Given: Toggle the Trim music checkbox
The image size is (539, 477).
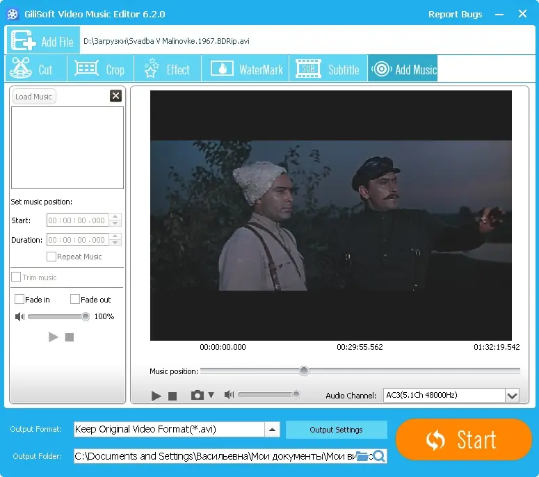Looking at the screenshot, I should (x=16, y=277).
